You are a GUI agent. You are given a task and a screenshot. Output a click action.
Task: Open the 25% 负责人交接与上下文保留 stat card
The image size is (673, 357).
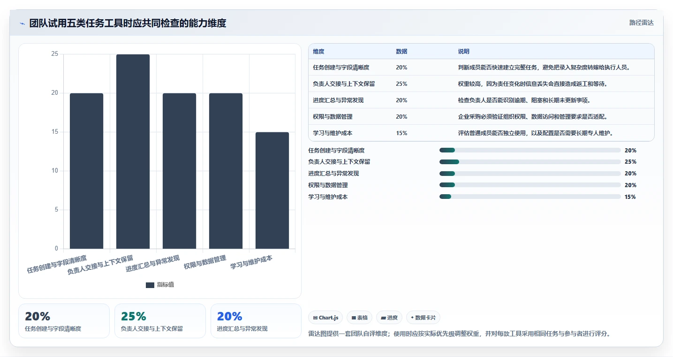(160, 321)
